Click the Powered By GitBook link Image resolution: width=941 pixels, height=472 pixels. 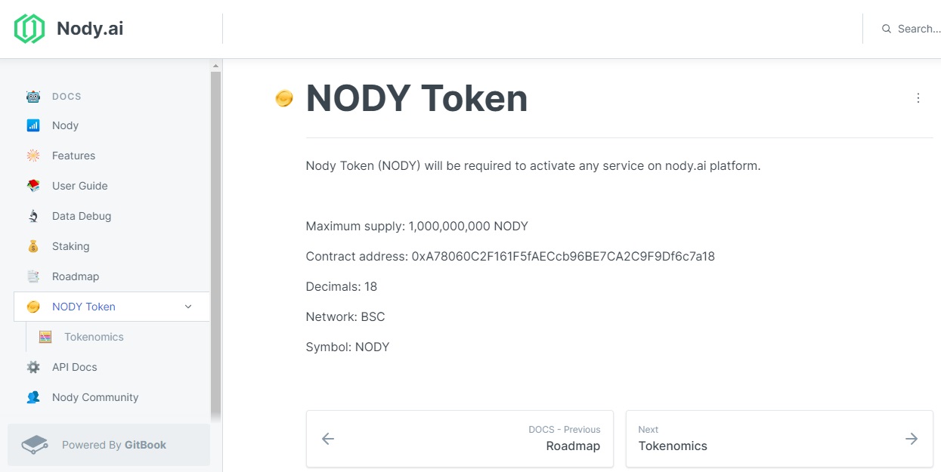109,445
